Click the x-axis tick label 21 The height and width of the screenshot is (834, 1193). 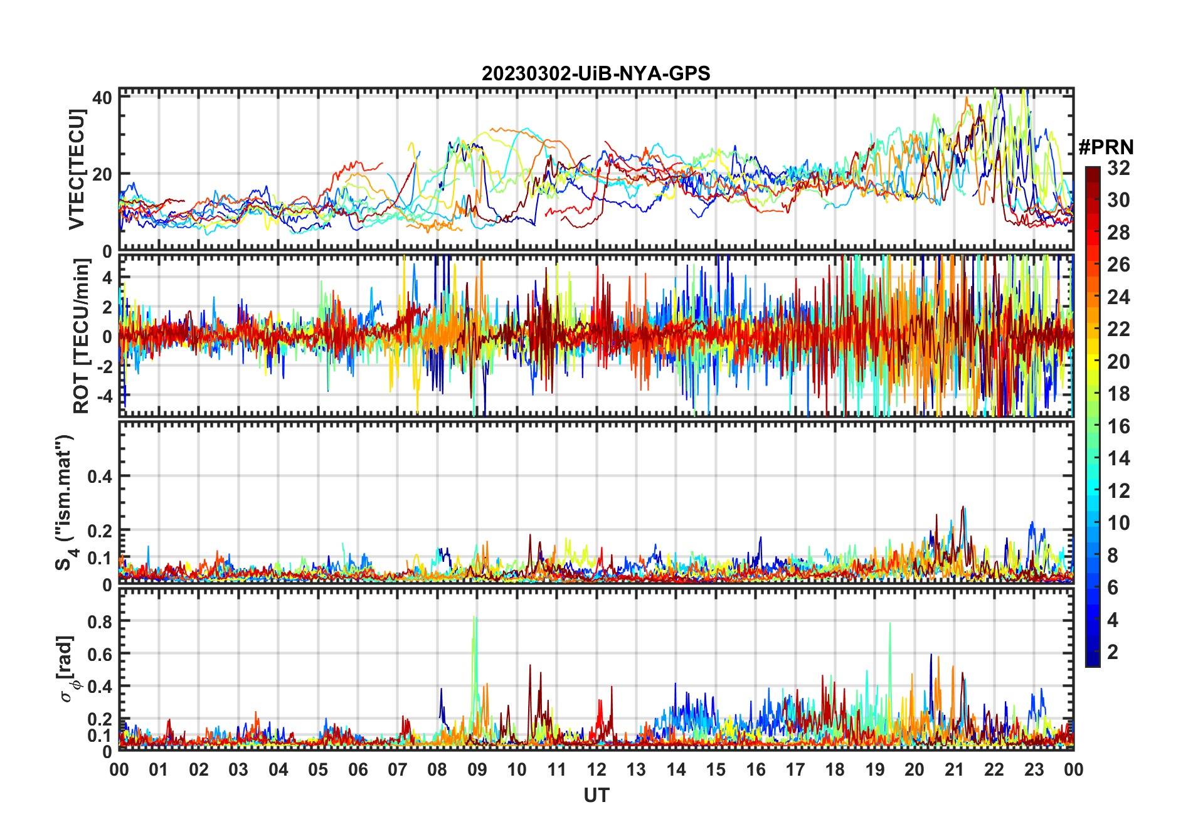(954, 769)
